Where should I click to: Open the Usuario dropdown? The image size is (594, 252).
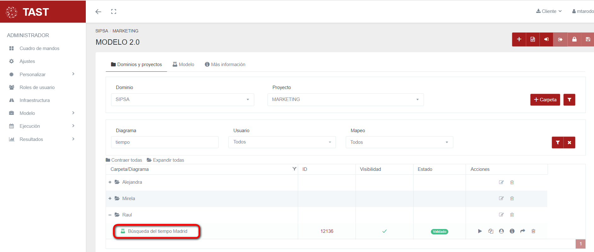282,142
